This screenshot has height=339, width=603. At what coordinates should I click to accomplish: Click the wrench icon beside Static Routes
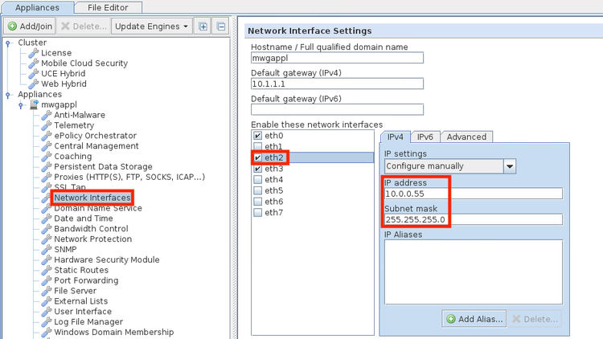click(x=47, y=271)
